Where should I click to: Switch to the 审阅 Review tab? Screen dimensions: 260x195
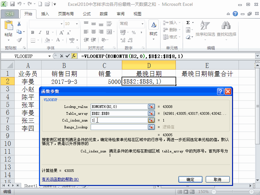point(121,14)
